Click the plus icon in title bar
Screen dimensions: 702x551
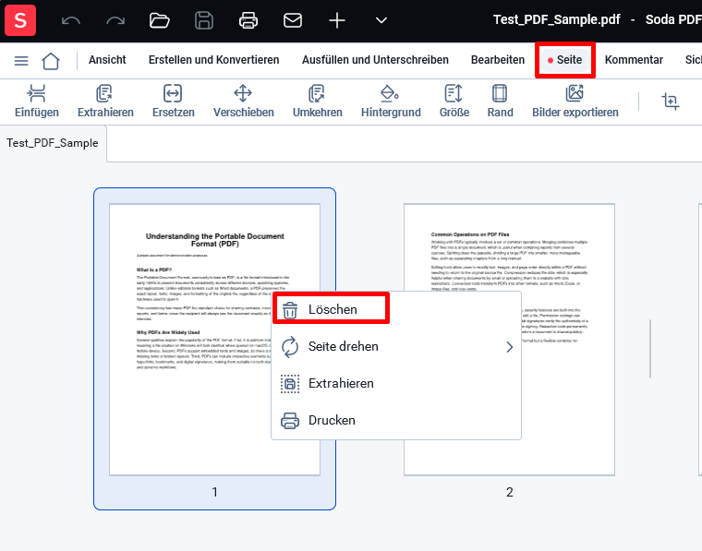[x=336, y=20]
